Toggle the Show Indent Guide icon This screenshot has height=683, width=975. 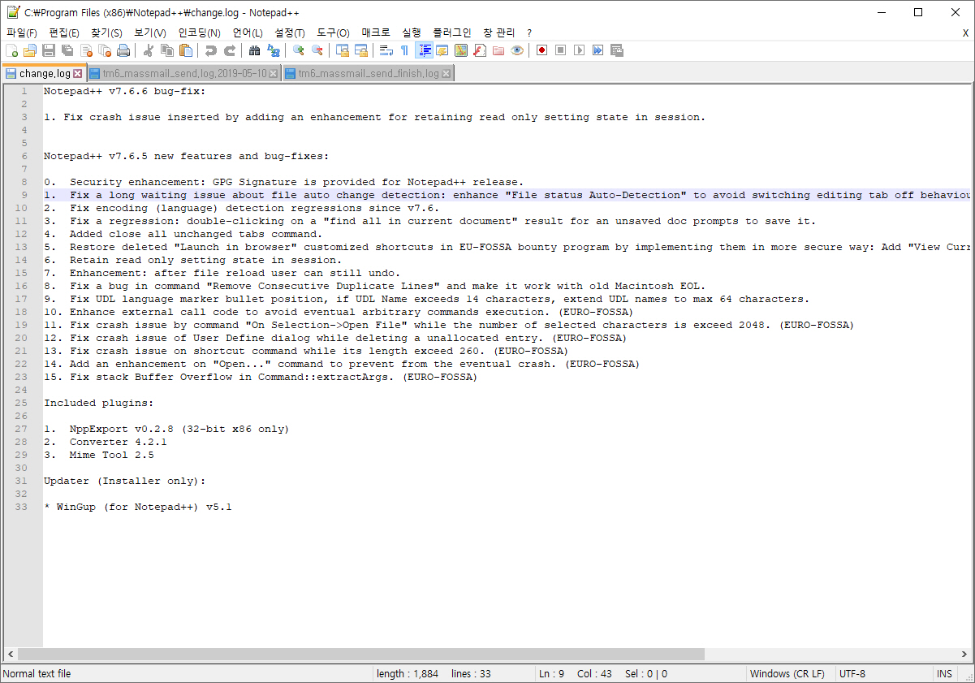tap(424, 50)
